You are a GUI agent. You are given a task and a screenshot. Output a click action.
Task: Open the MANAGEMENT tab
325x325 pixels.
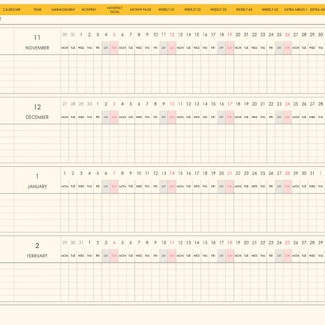click(63, 10)
